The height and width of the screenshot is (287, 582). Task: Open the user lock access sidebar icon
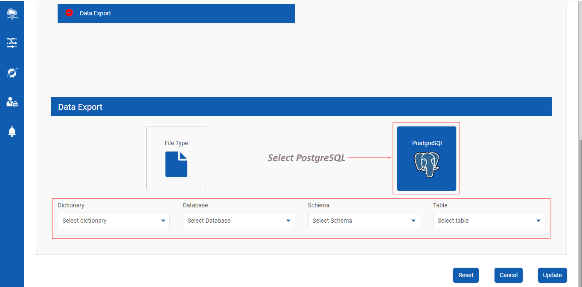tap(12, 102)
